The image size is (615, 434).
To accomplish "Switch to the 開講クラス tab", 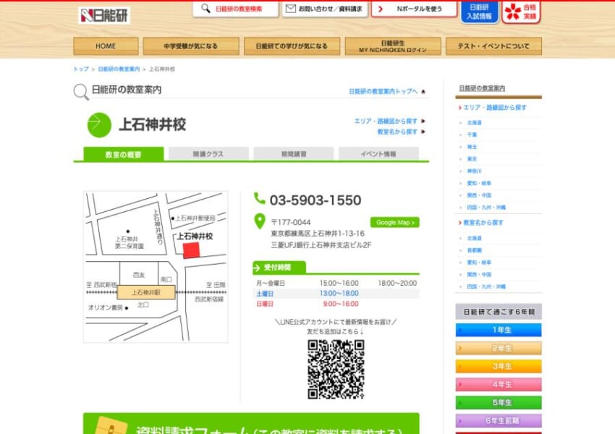I will click(208, 154).
